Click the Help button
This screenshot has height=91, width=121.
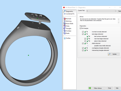pos(117,88)
